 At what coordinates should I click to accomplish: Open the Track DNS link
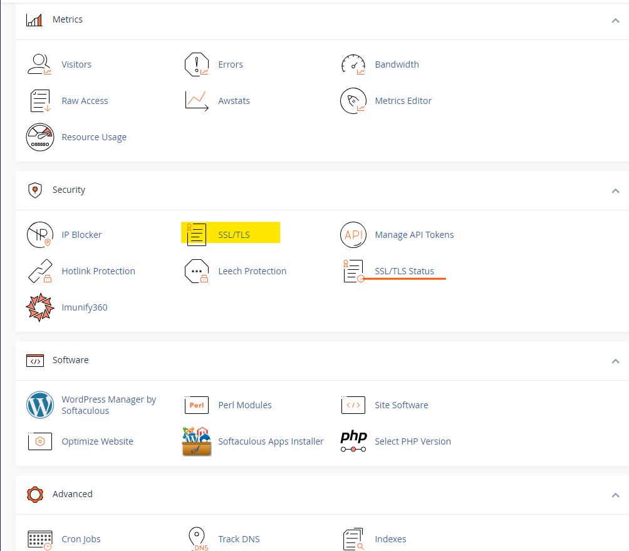239,539
